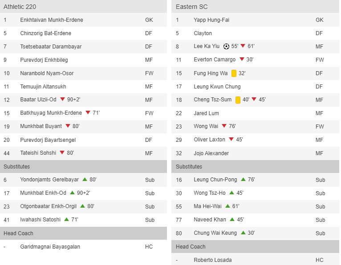Select the Eastern SC team header
This screenshot has width=341, height=265.
pos(191,7)
